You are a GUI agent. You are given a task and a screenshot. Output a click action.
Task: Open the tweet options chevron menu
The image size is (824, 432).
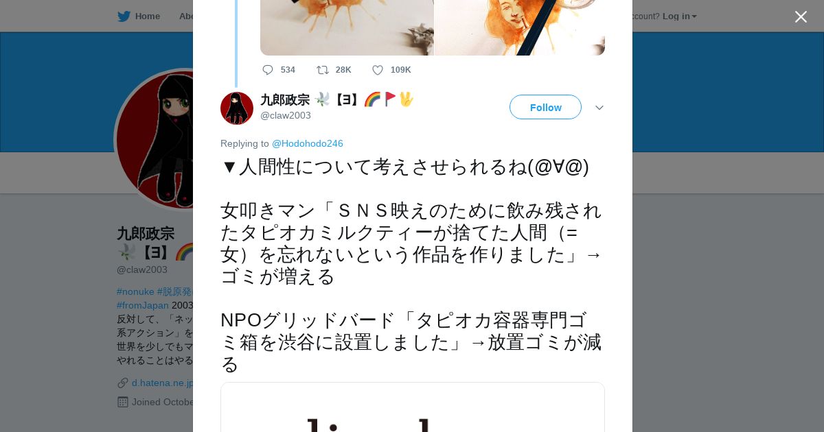599,108
